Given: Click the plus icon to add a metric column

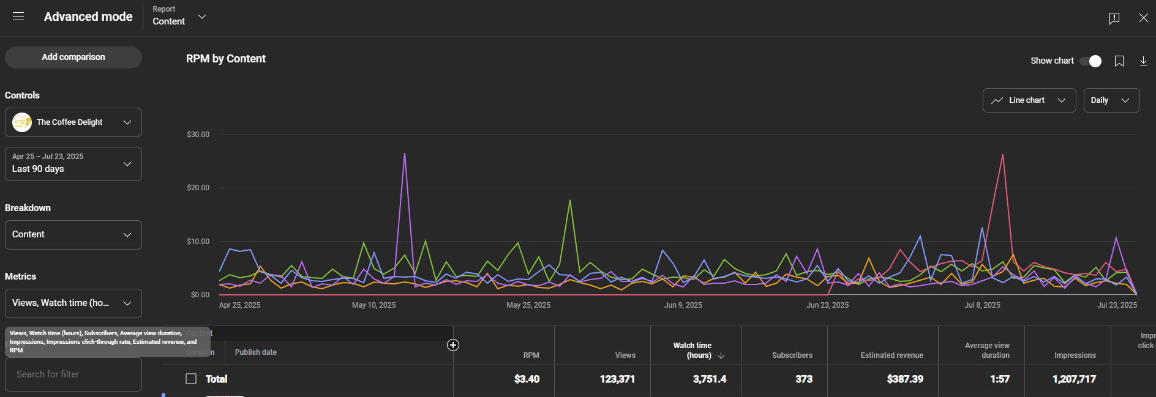Looking at the screenshot, I should [453, 345].
